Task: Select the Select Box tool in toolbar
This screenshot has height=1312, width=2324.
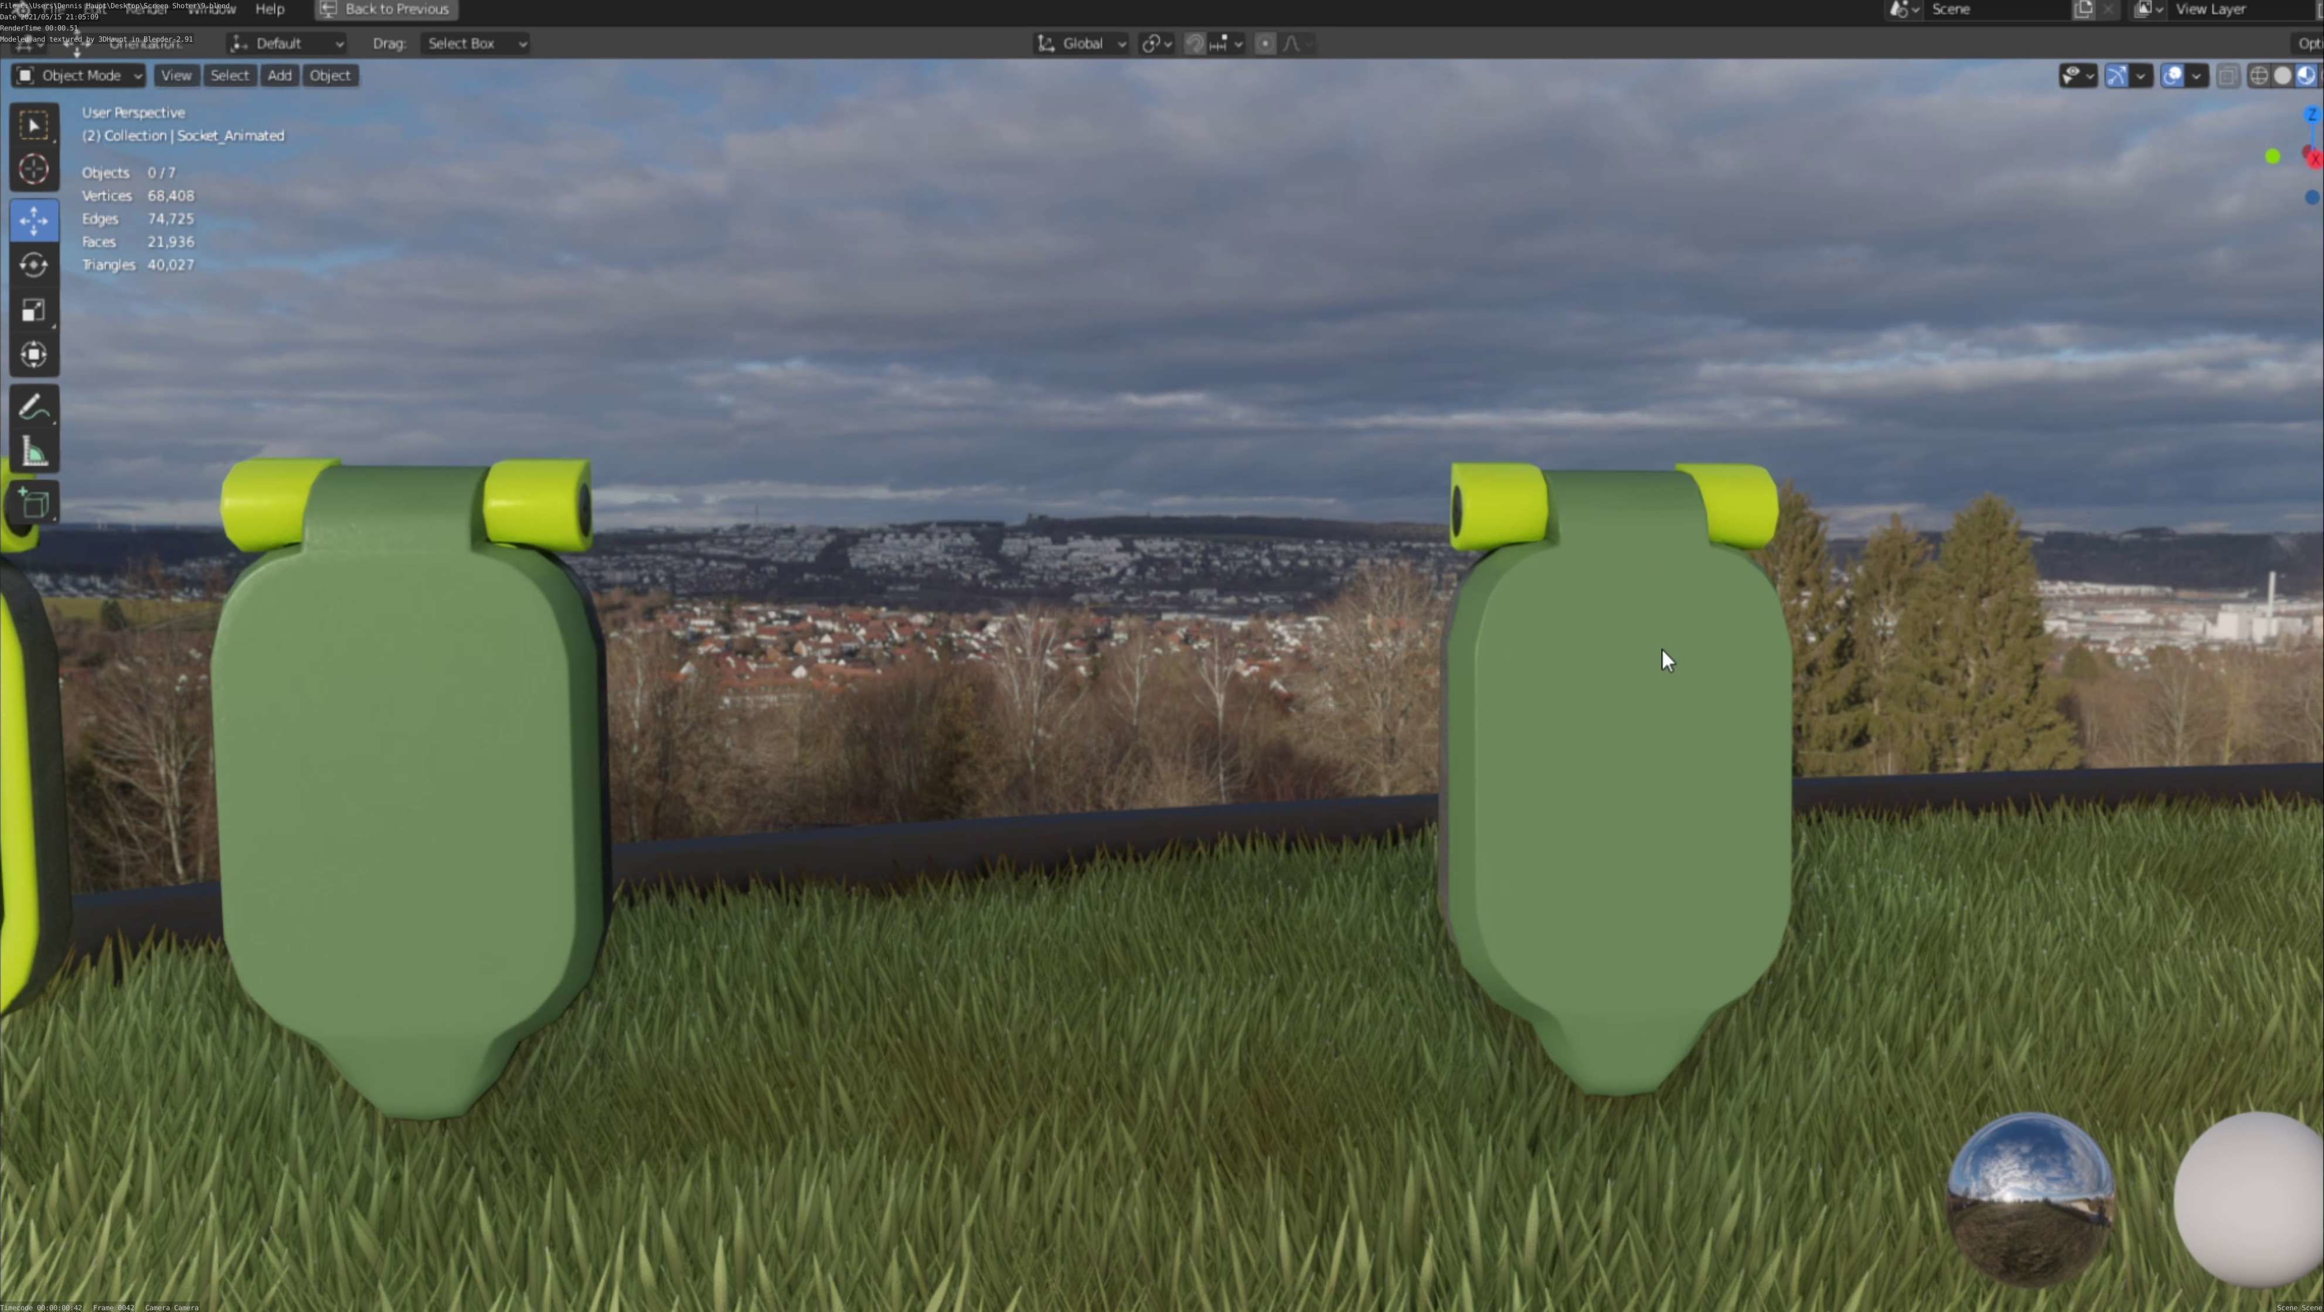Action: coord(34,125)
